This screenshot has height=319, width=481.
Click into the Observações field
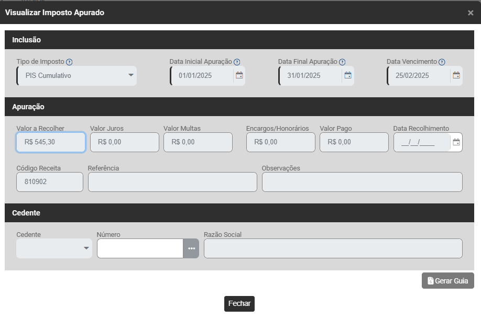pos(362,182)
